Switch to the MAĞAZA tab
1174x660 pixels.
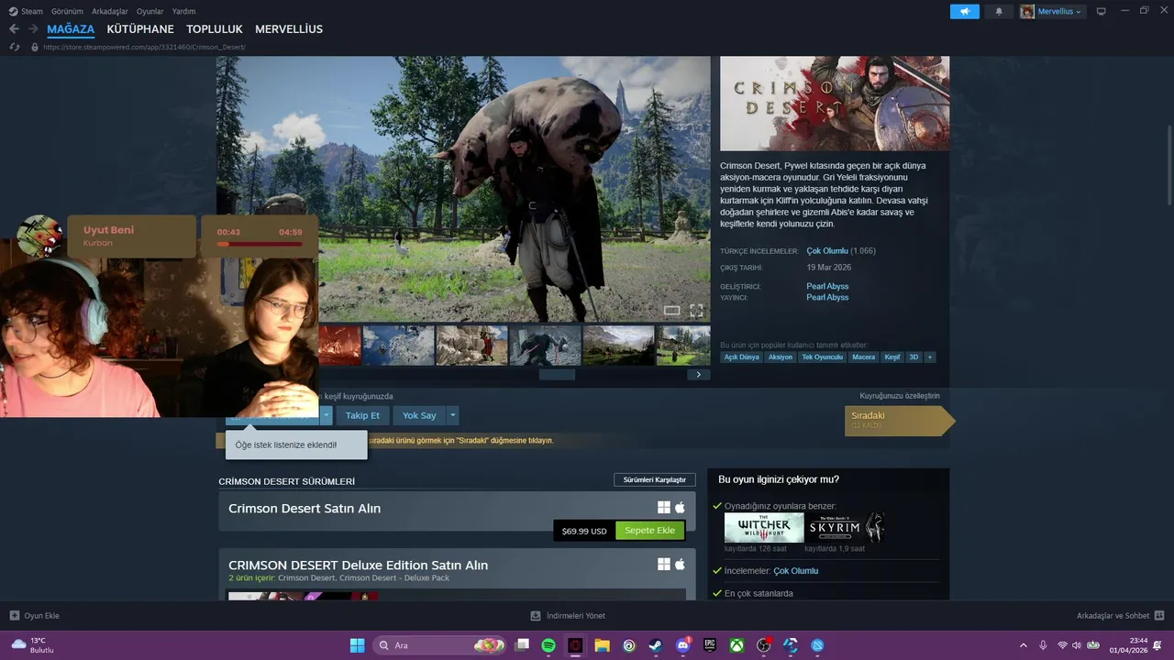point(71,29)
